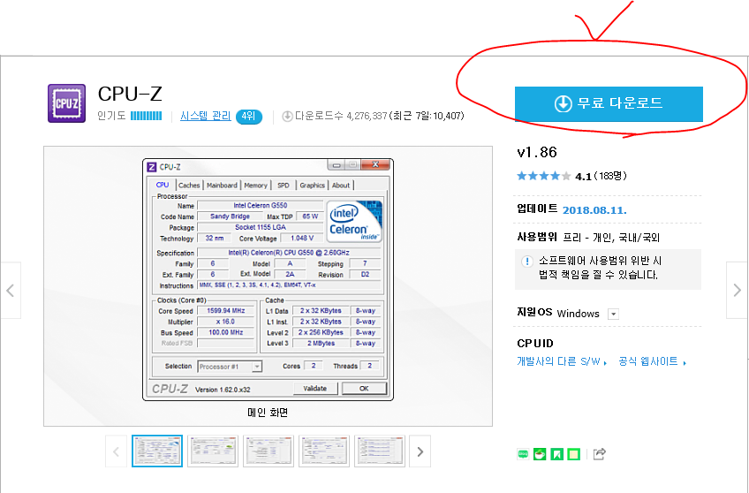The image size is (749, 493).
Task: Click the usage scope text 프리 - 개인, 국내/국외
Action: click(611, 238)
